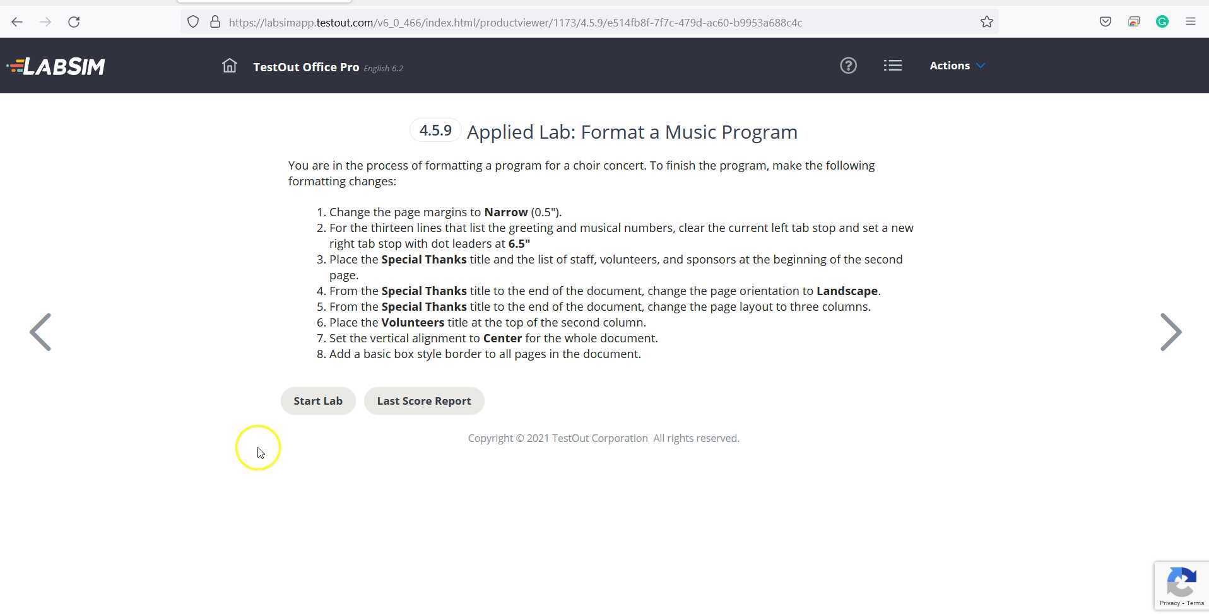Click the table of contents list icon
The image size is (1209, 614).
tap(892, 65)
